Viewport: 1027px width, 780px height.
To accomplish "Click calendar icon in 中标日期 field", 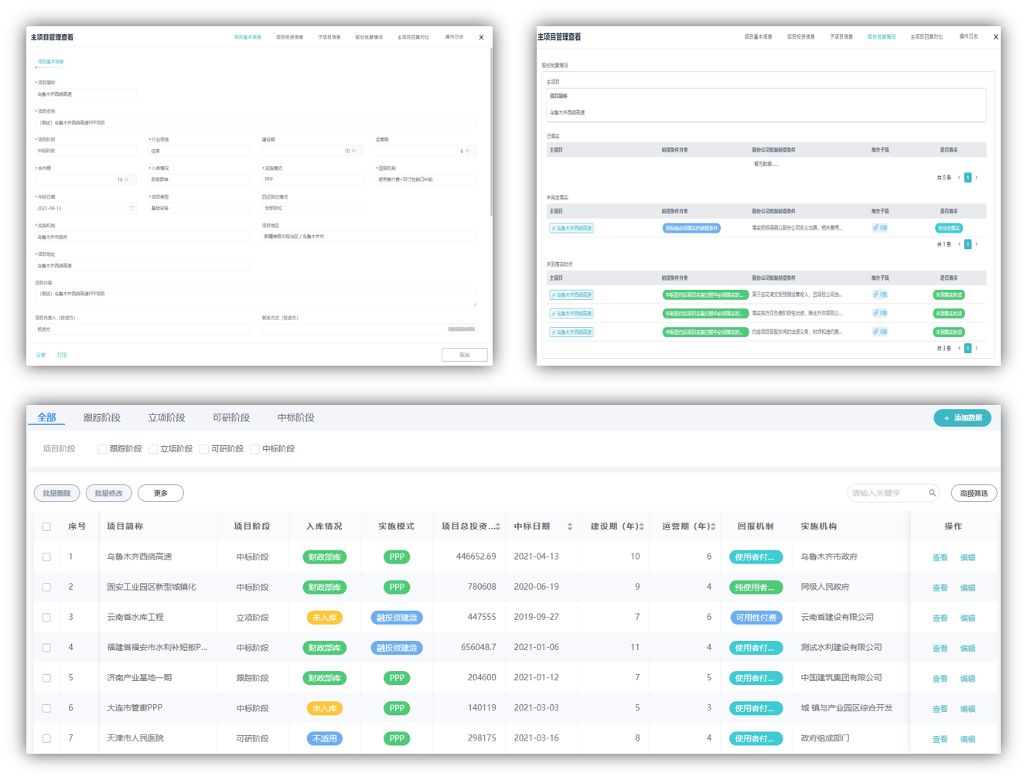I will pyautogui.click(x=131, y=208).
